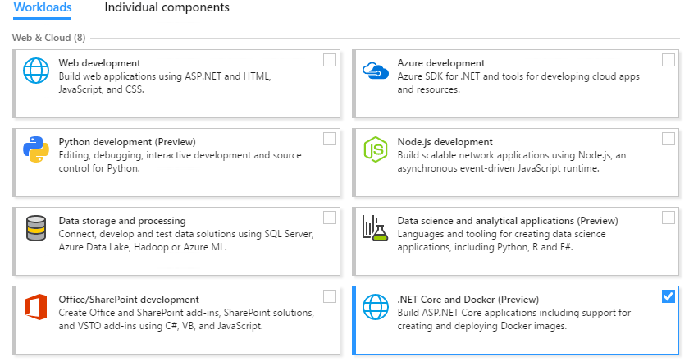
Task: Uncheck the .NET Core and Docker checkbox
Action: pos(668,296)
